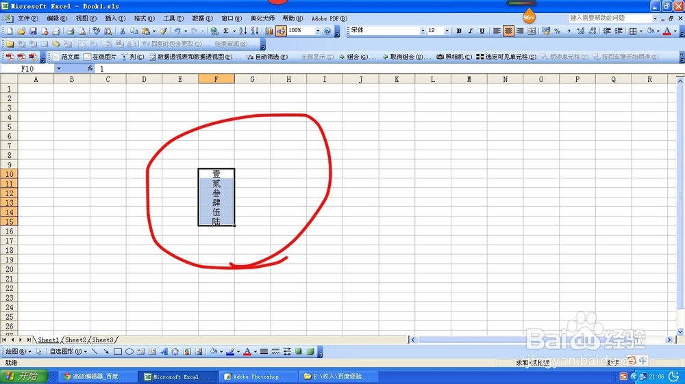Click the Line Color swatch in drawing toolbar

tap(230, 352)
